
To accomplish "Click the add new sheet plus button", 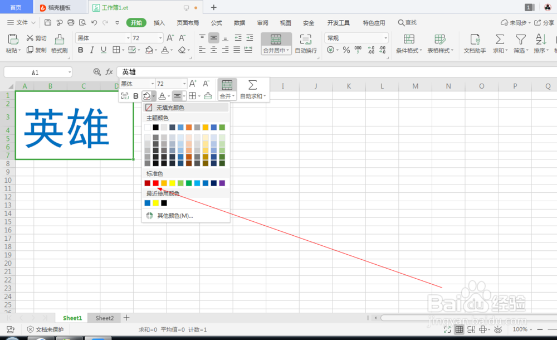I will pos(126,318).
